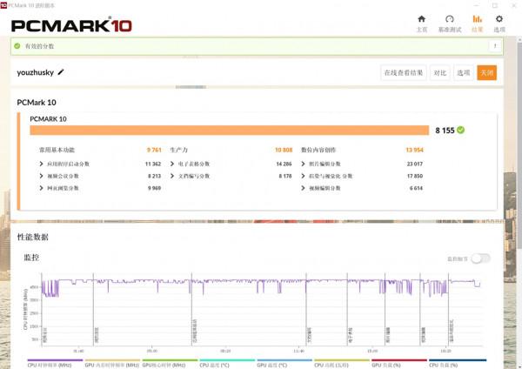Expand the 电子表格分数 row
Screen dimensions: 522x369
point(172,164)
